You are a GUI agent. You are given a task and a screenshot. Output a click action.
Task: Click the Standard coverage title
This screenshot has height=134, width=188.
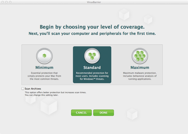pos(92,68)
